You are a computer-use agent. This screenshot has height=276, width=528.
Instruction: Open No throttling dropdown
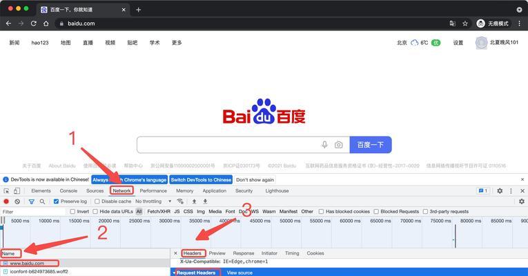[153, 201]
